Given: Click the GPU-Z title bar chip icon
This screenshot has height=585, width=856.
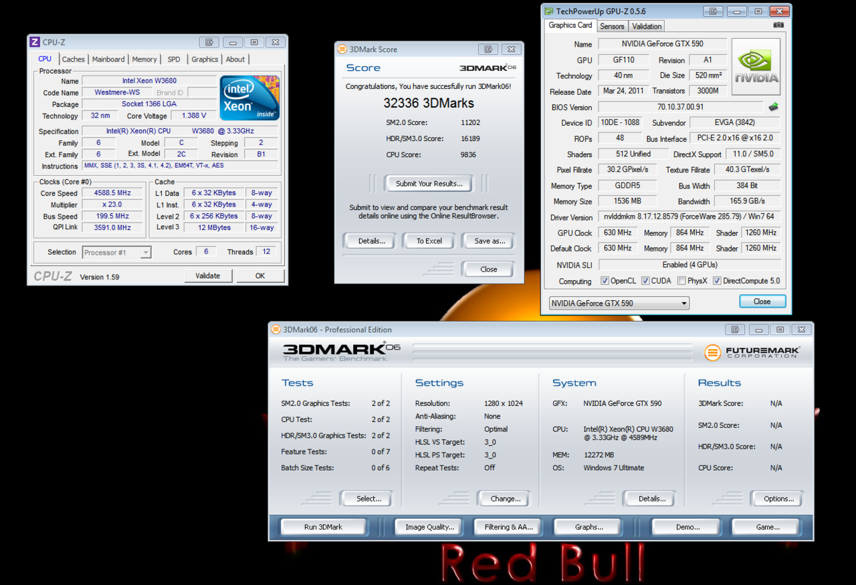Looking at the screenshot, I should [549, 11].
